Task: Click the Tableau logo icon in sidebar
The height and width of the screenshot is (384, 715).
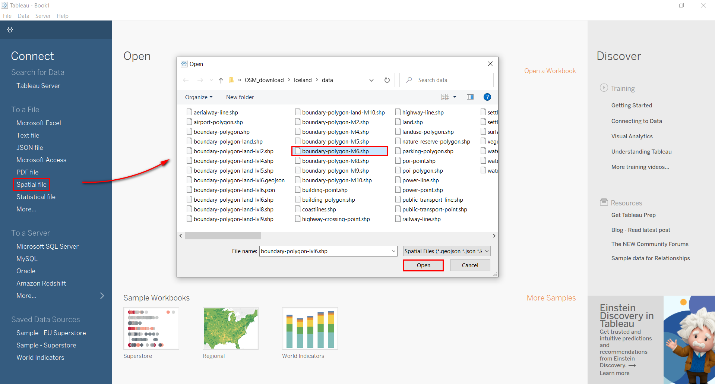Action: [10, 30]
